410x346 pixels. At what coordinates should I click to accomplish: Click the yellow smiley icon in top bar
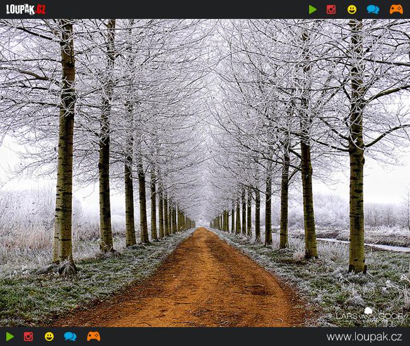(351, 9)
